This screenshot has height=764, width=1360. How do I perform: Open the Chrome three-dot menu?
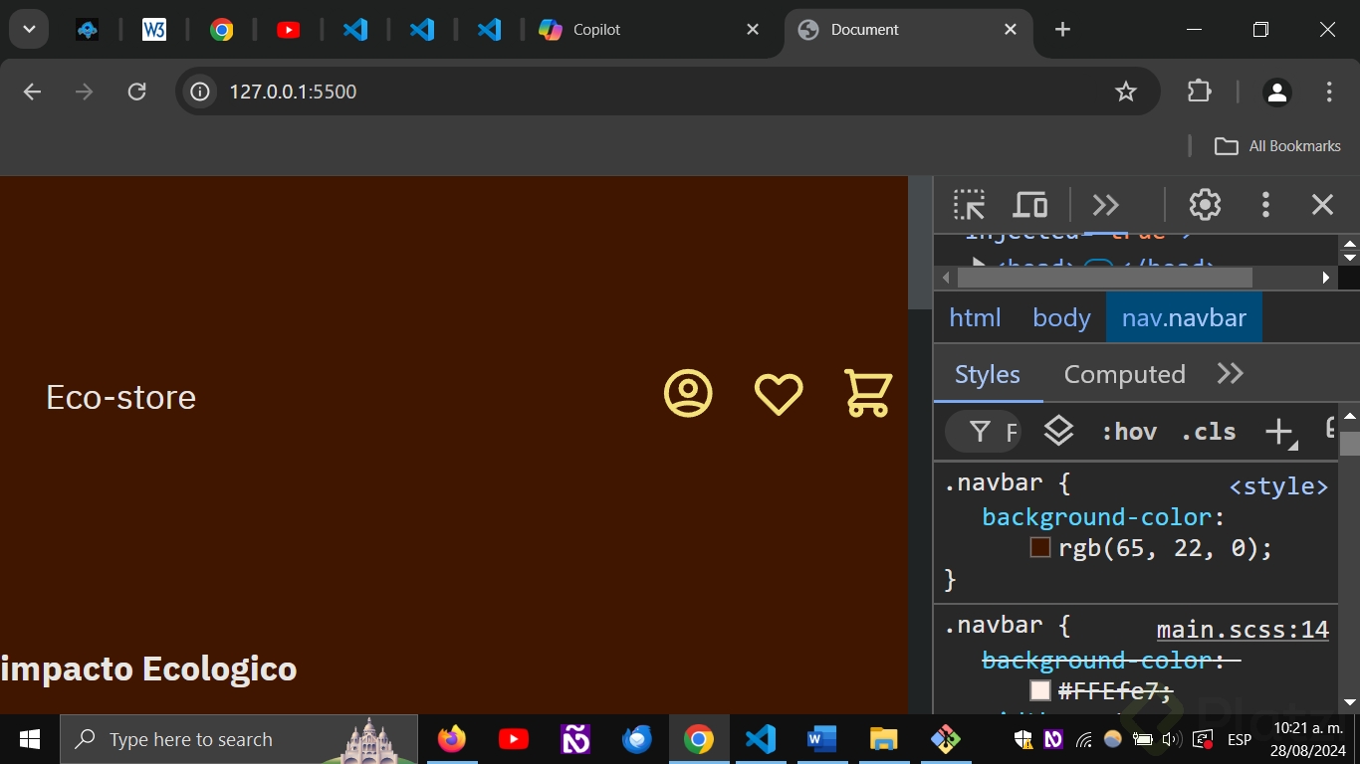coord(1329,92)
